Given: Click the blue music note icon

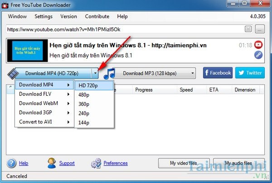Looking at the screenshot, I should click(109, 74).
